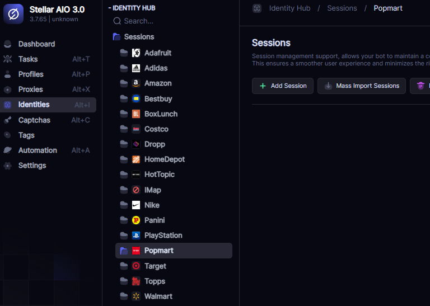Open Settings gear icon in sidebar
This screenshot has height=306, width=430.
(7, 166)
